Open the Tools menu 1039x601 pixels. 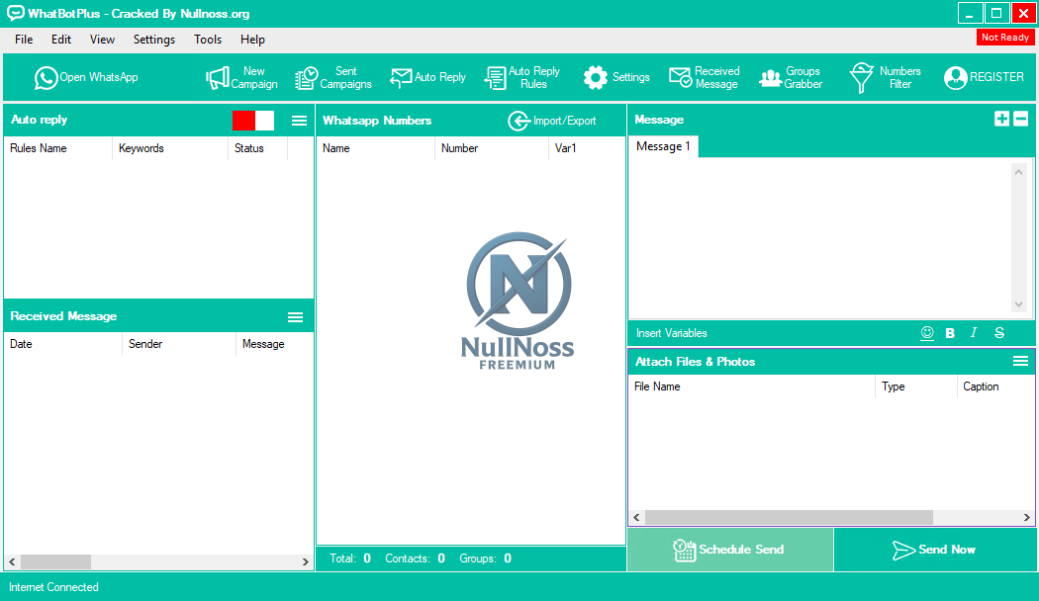click(208, 40)
